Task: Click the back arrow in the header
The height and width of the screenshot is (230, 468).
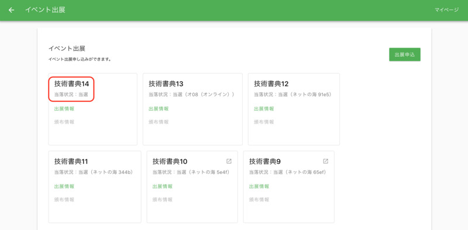Action: click(11, 10)
